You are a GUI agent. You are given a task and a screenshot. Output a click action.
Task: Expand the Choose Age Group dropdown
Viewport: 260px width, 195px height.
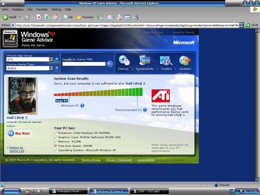click(x=51, y=59)
